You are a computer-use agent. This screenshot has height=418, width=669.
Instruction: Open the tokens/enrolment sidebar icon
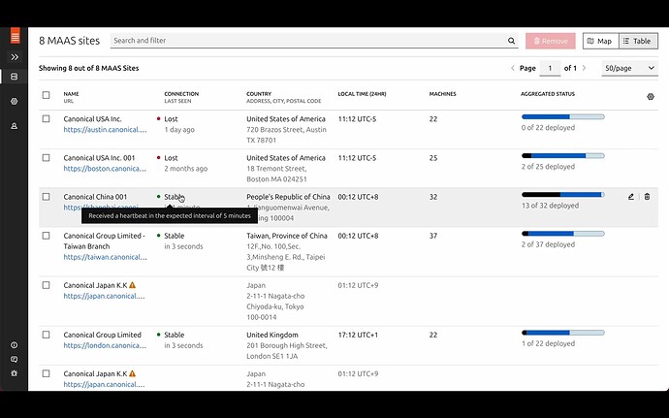[x=15, y=101]
